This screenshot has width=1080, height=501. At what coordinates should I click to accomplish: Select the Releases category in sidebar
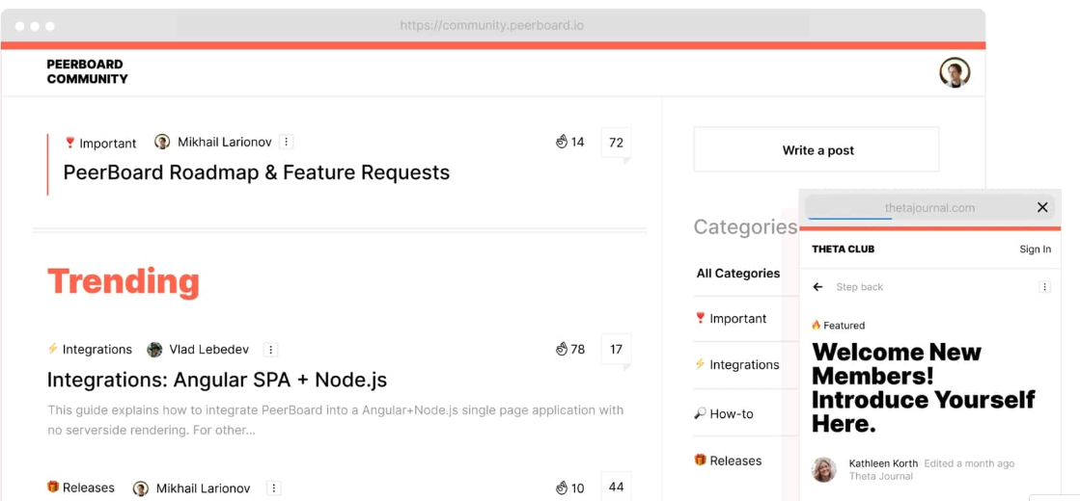coord(728,461)
